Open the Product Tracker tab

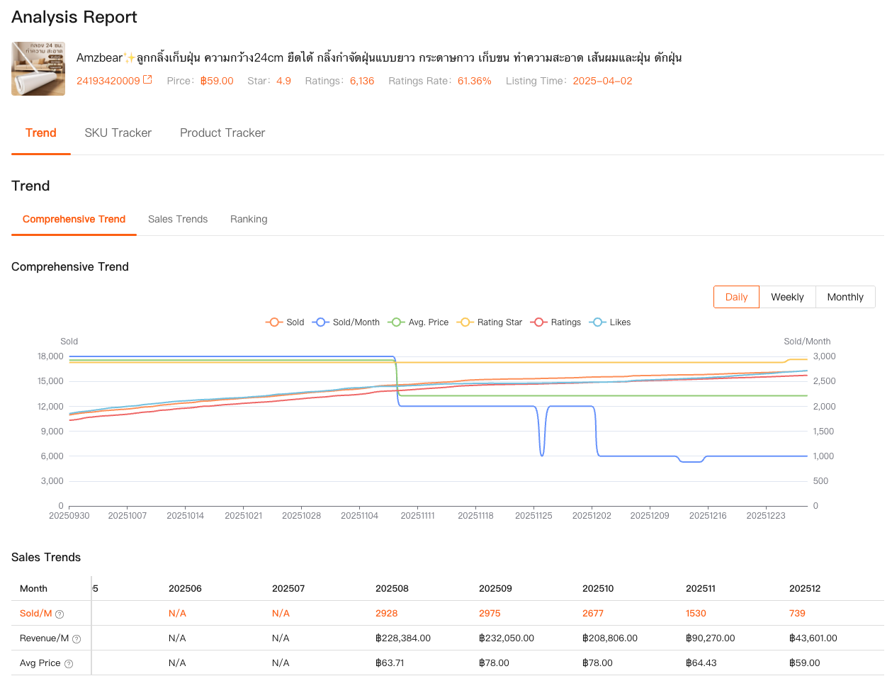(x=222, y=133)
